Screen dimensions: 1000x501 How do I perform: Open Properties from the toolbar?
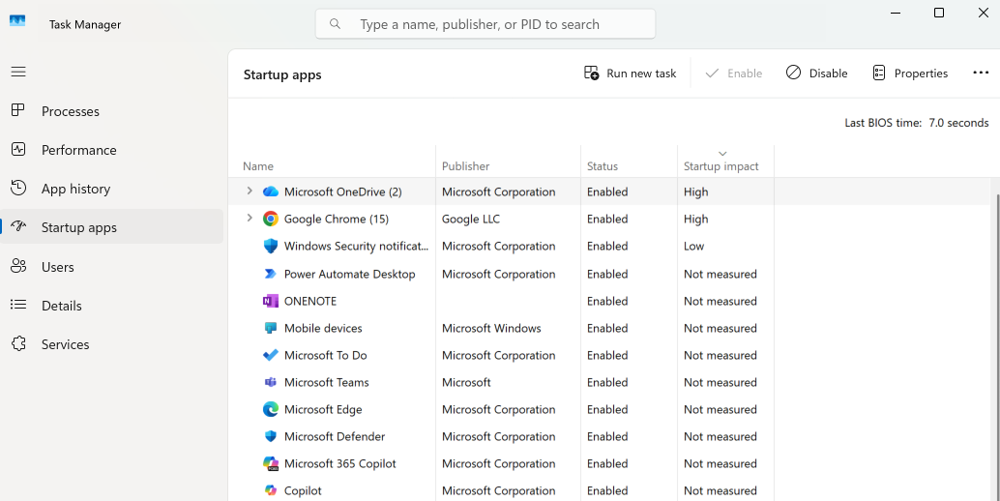tap(910, 74)
